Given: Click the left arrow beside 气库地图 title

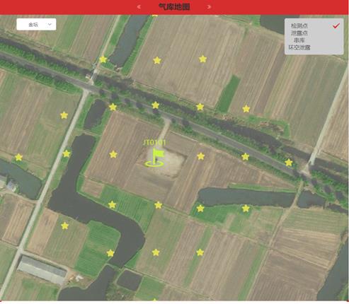Looking at the screenshot, I should point(139,7).
